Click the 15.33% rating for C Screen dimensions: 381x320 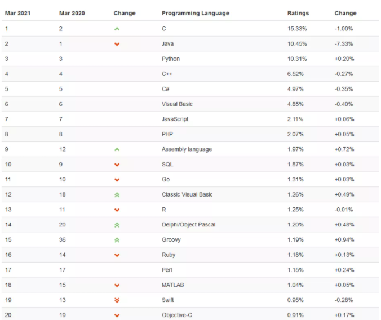point(297,29)
